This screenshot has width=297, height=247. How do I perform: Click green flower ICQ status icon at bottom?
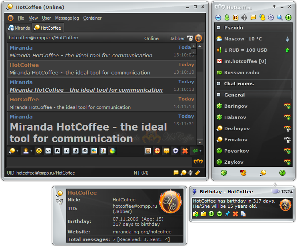(224, 173)
